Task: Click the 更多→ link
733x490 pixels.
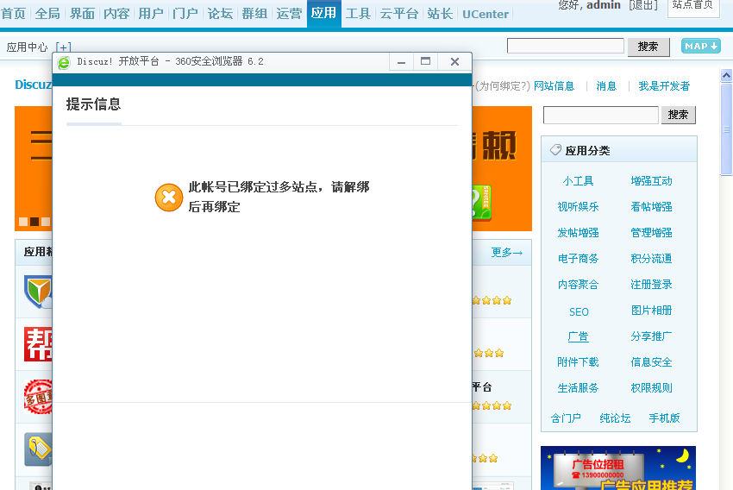Action: tap(507, 253)
